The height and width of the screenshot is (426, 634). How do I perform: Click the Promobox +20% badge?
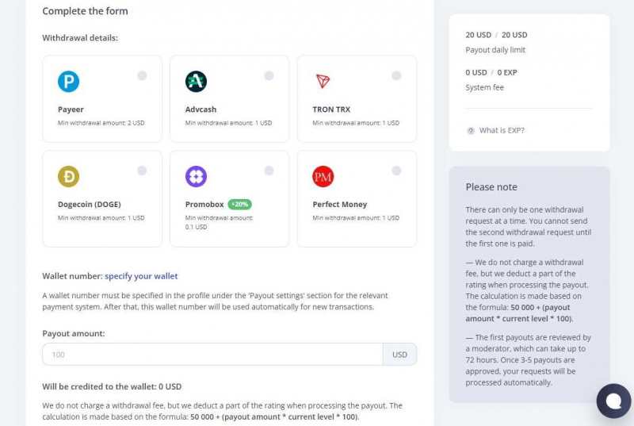(239, 204)
